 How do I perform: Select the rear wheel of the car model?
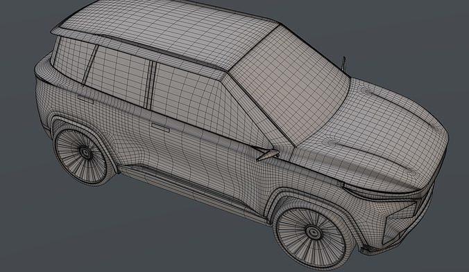(83, 154)
